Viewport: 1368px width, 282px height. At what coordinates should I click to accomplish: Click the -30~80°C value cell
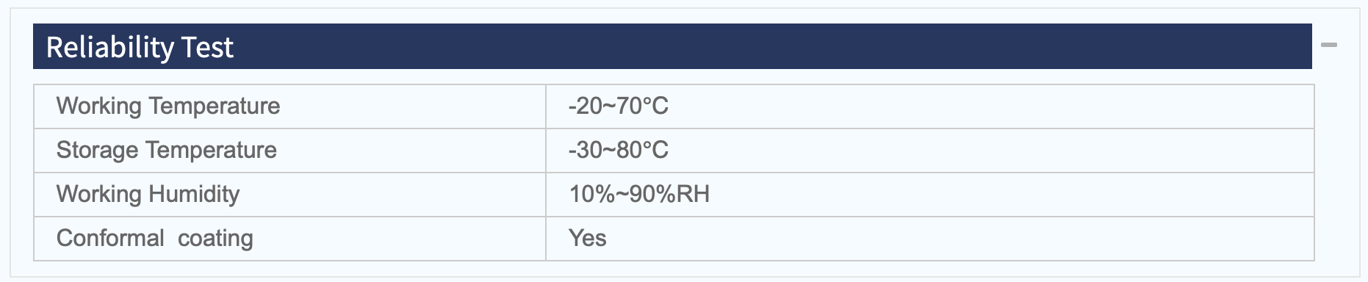click(x=929, y=151)
